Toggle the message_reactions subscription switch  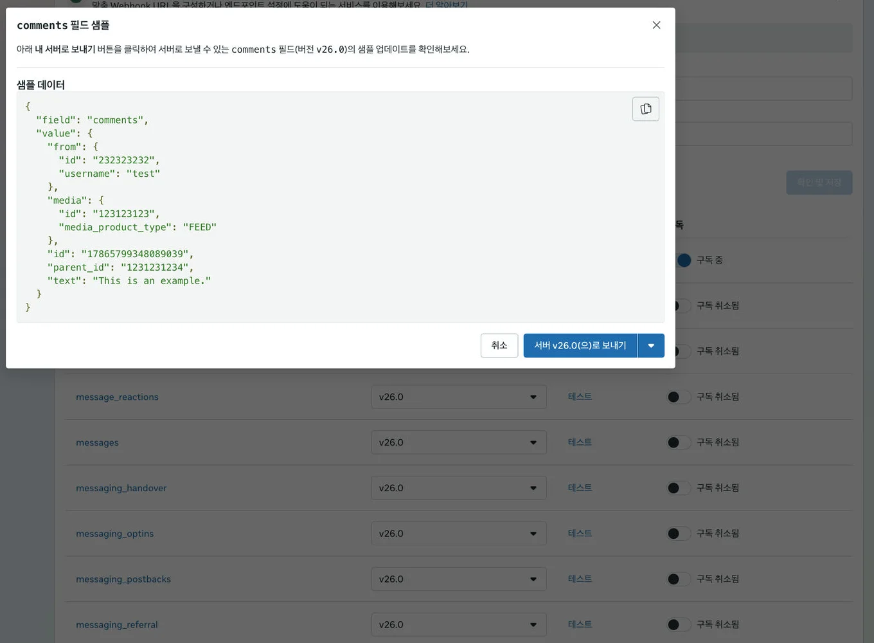point(679,397)
